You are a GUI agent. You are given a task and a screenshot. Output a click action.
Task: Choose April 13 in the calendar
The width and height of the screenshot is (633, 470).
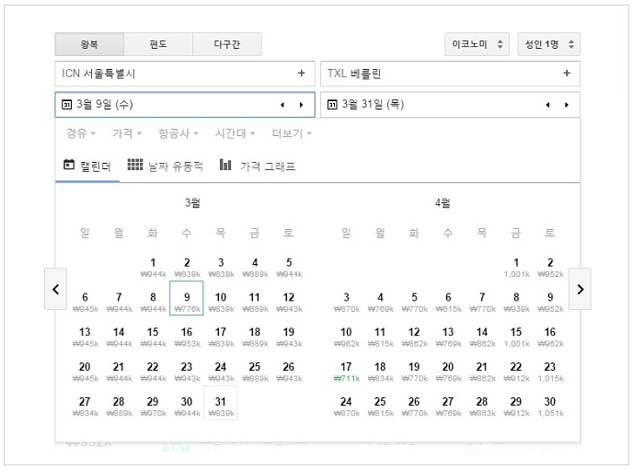pos(448,337)
